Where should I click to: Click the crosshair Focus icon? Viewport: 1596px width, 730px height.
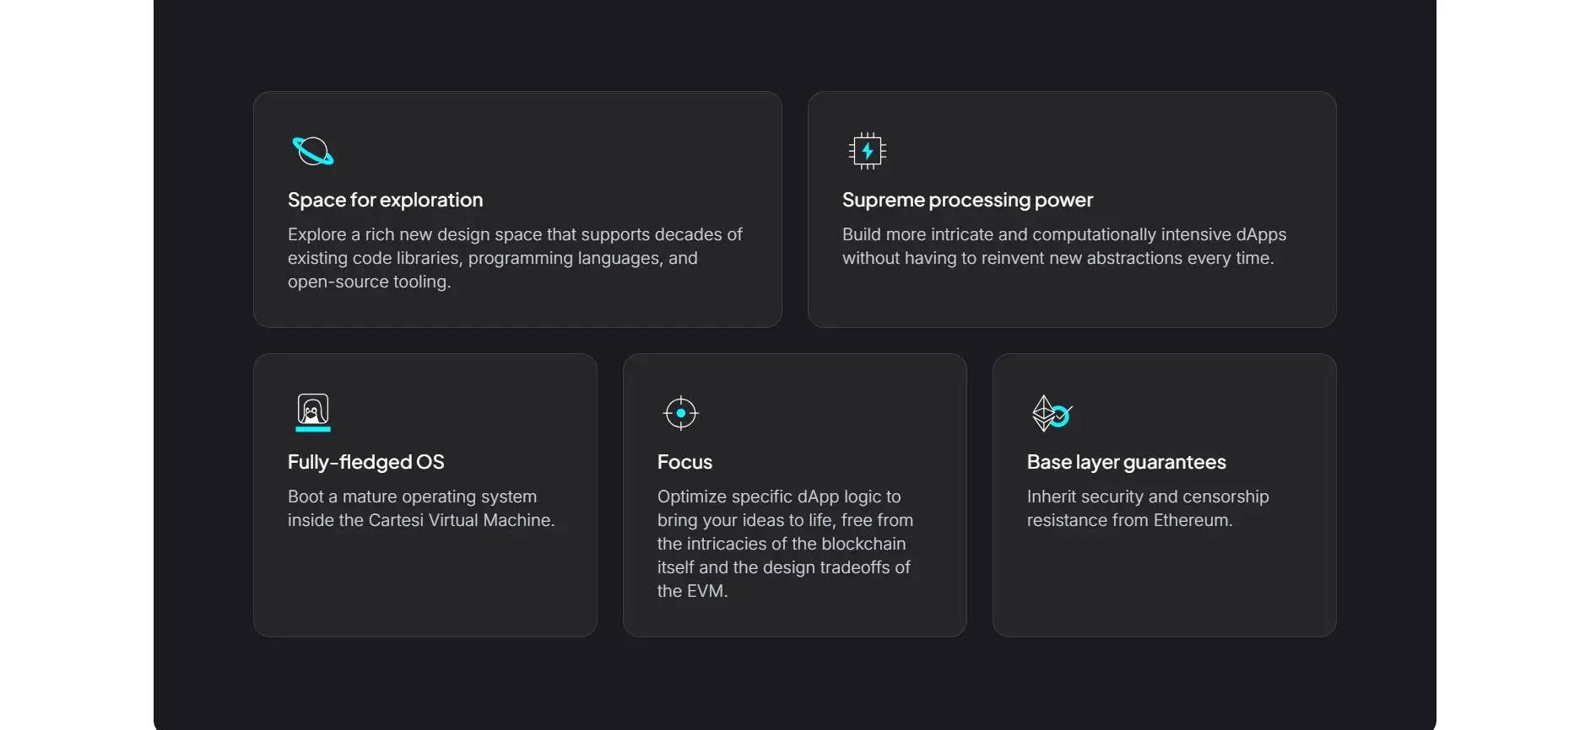coord(681,413)
